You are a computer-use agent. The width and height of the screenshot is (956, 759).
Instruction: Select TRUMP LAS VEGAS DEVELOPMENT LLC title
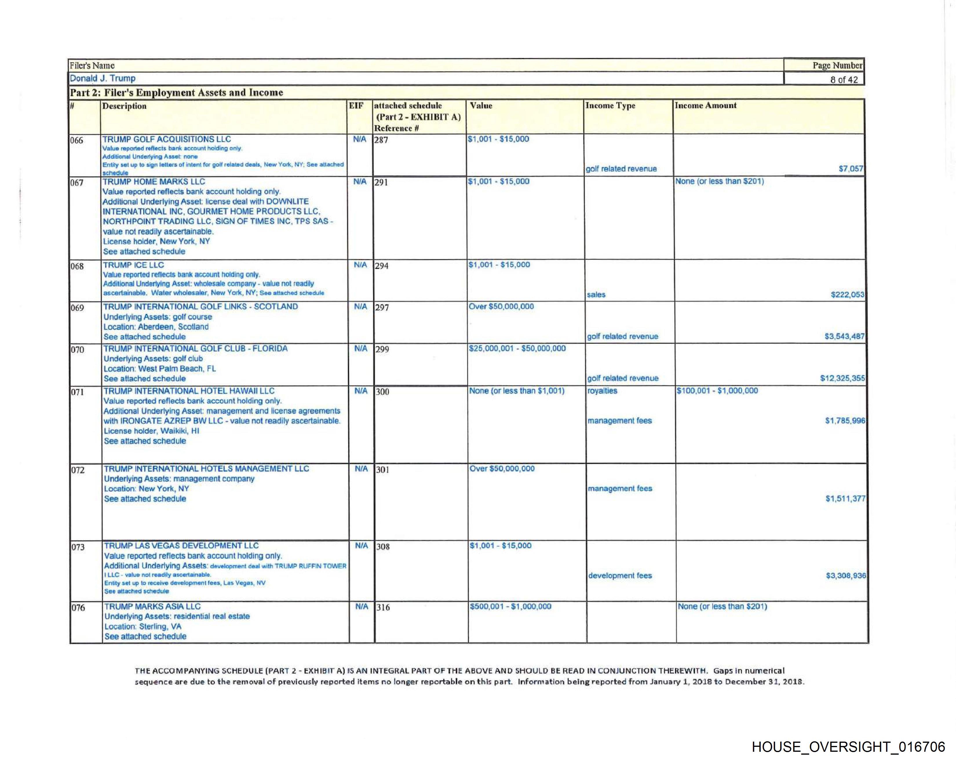[181, 546]
